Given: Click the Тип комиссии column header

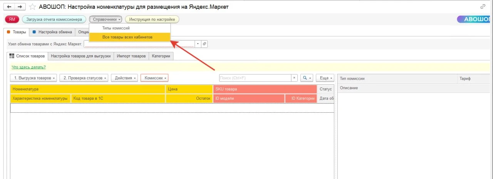Looking at the screenshot, I should 397,79.
